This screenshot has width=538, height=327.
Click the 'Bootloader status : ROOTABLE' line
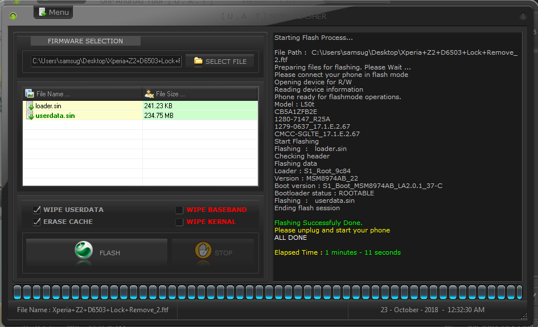click(x=325, y=193)
